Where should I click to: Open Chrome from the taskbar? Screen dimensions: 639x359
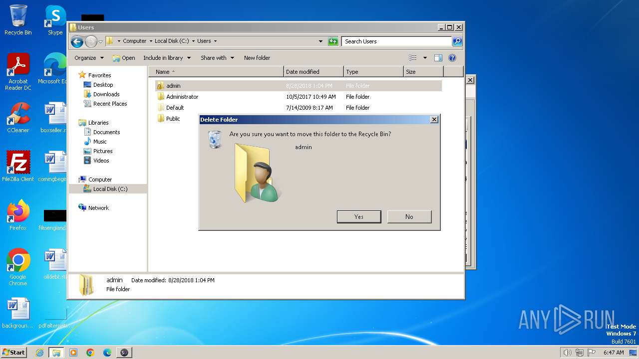[90, 353]
